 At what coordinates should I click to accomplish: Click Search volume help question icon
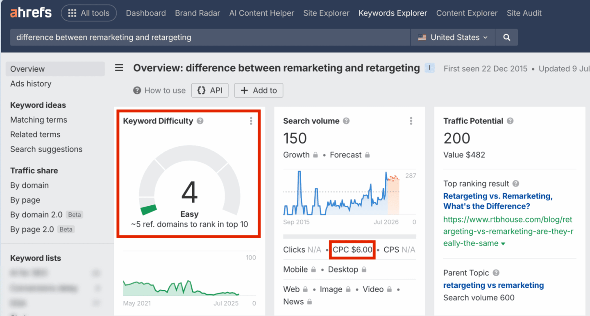point(346,121)
